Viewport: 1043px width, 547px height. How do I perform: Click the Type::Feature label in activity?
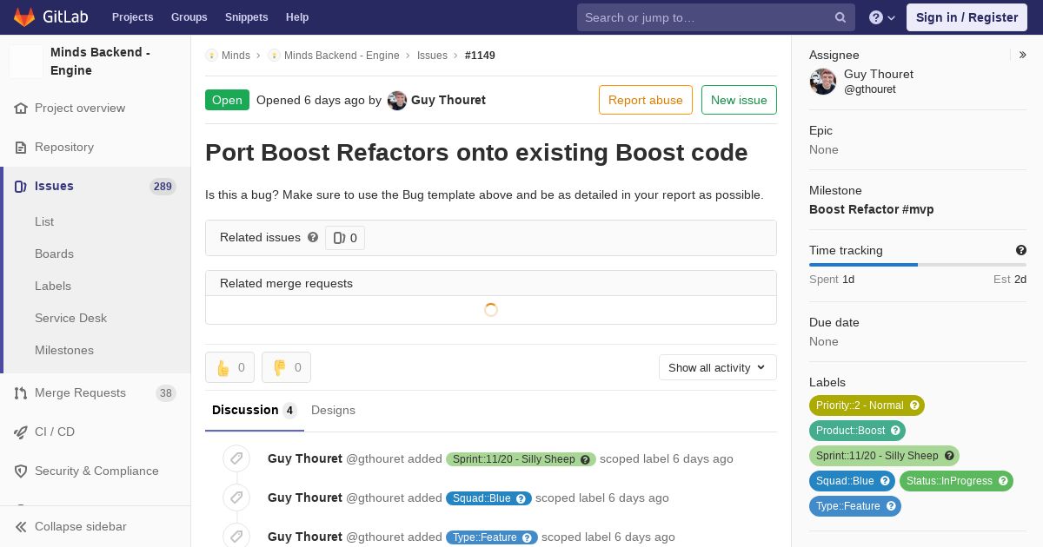tap(492, 537)
